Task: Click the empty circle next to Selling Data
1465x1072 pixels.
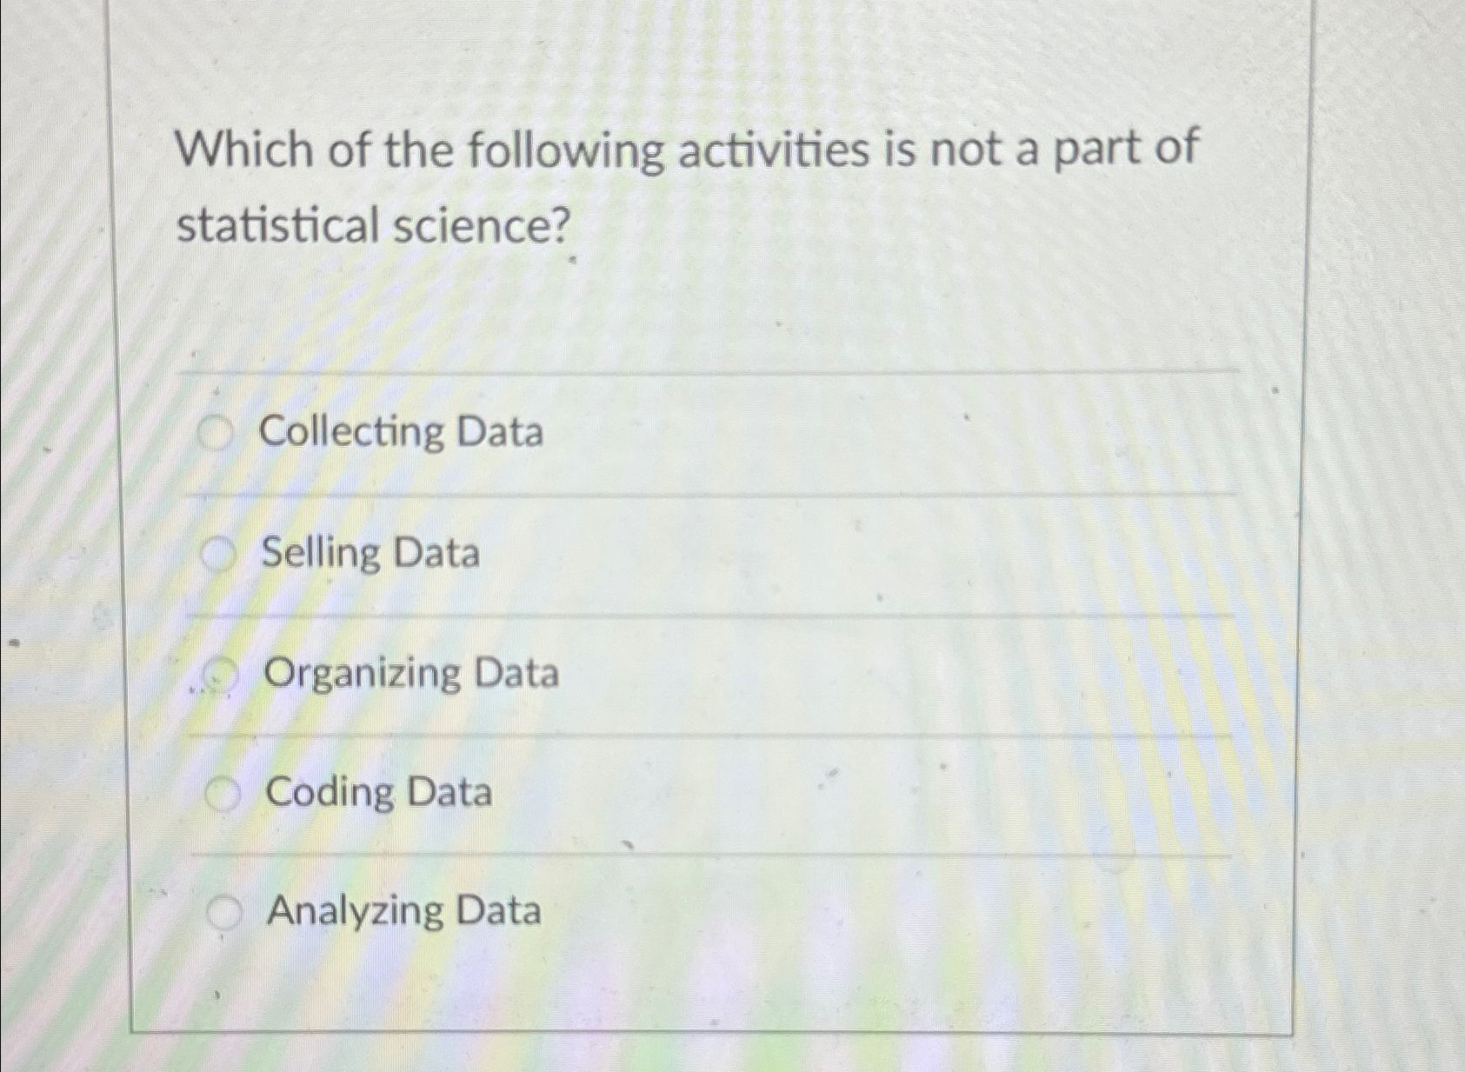Action: (x=220, y=554)
